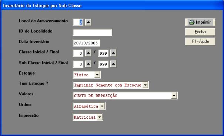Close the dialog with Fechar button
Screen dimensions: 224x136
coord(200,32)
